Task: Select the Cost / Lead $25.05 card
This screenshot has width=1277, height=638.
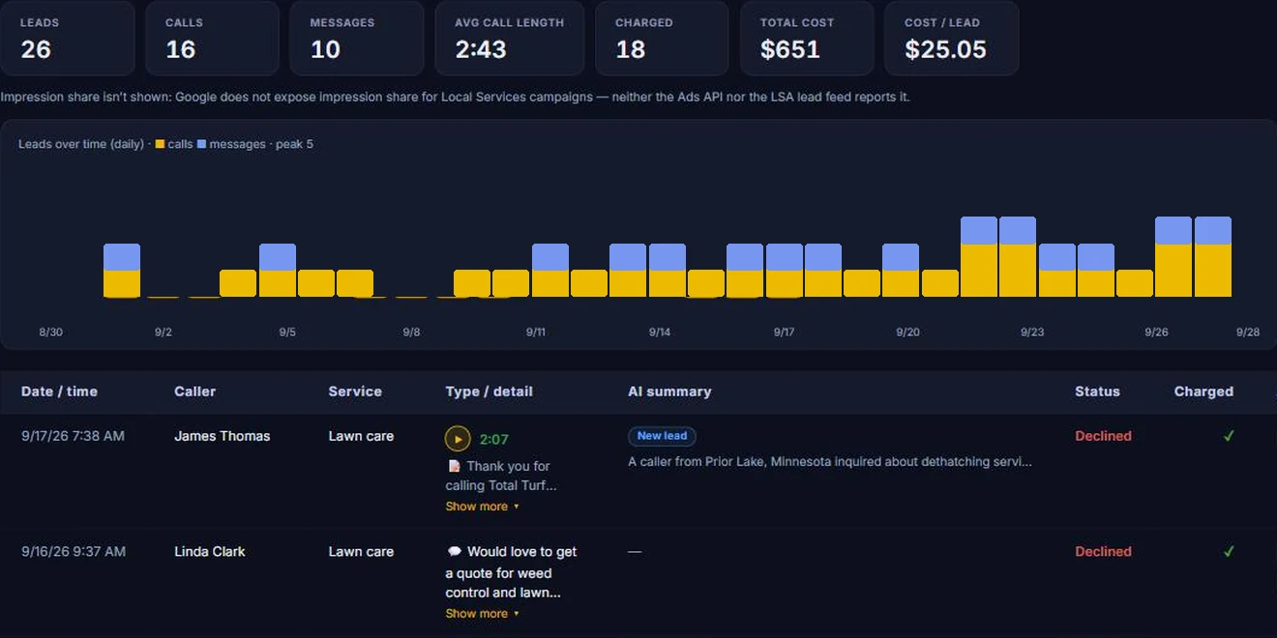Action: (951, 39)
